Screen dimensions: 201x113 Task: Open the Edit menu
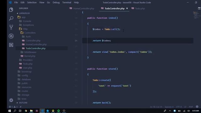(x=22, y=3)
